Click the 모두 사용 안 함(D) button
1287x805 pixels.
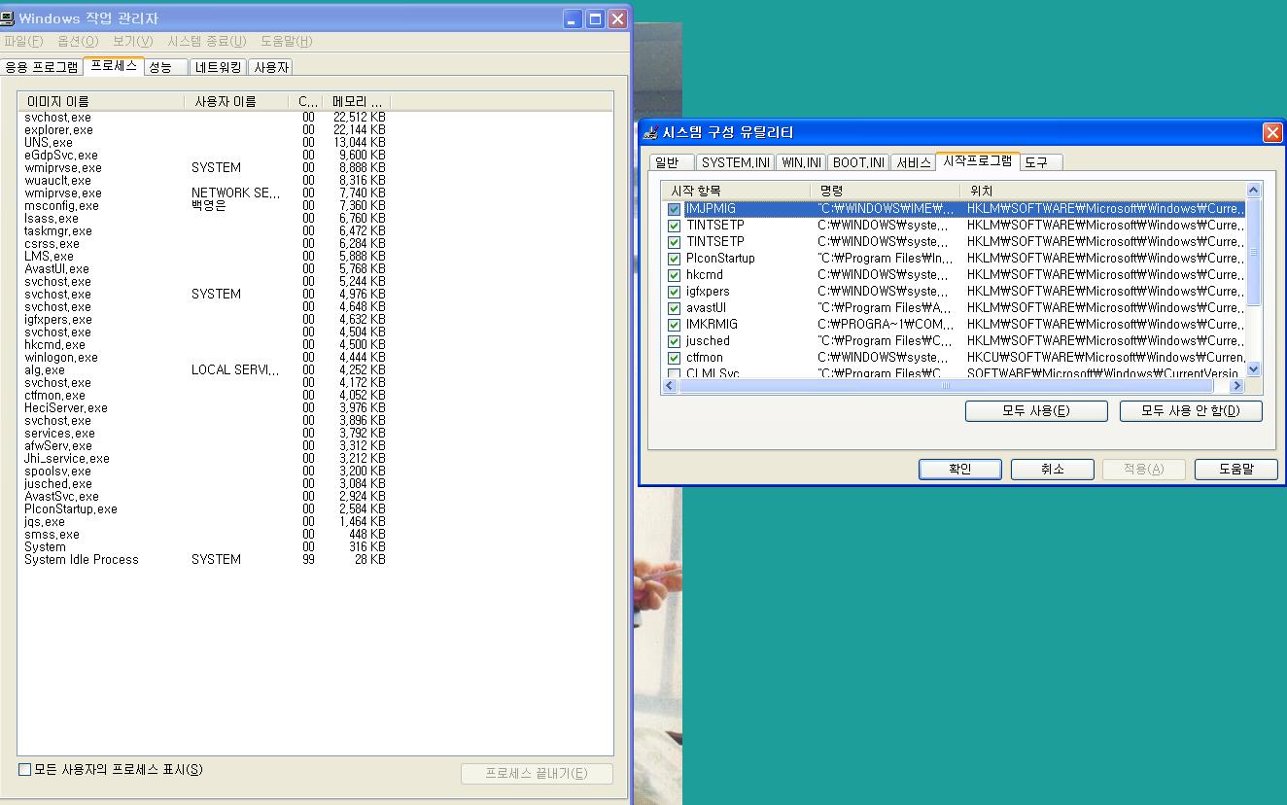click(x=1191, y=410)
